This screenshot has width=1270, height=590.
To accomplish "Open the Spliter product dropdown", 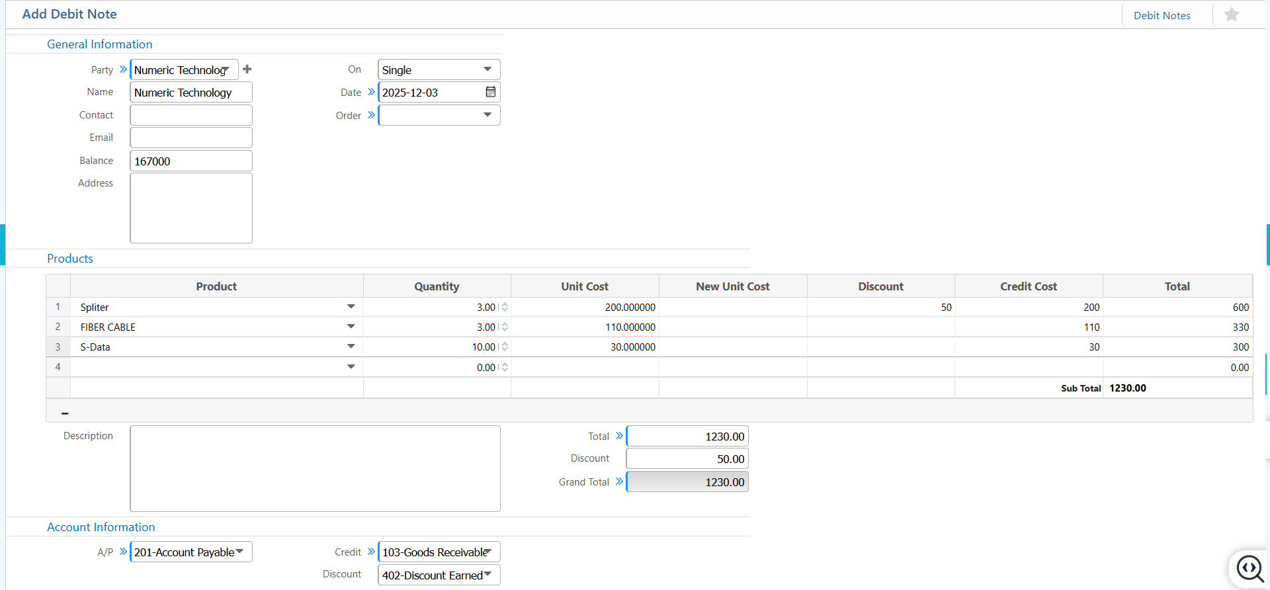I will pyautogui.click(x=351, y=307).
